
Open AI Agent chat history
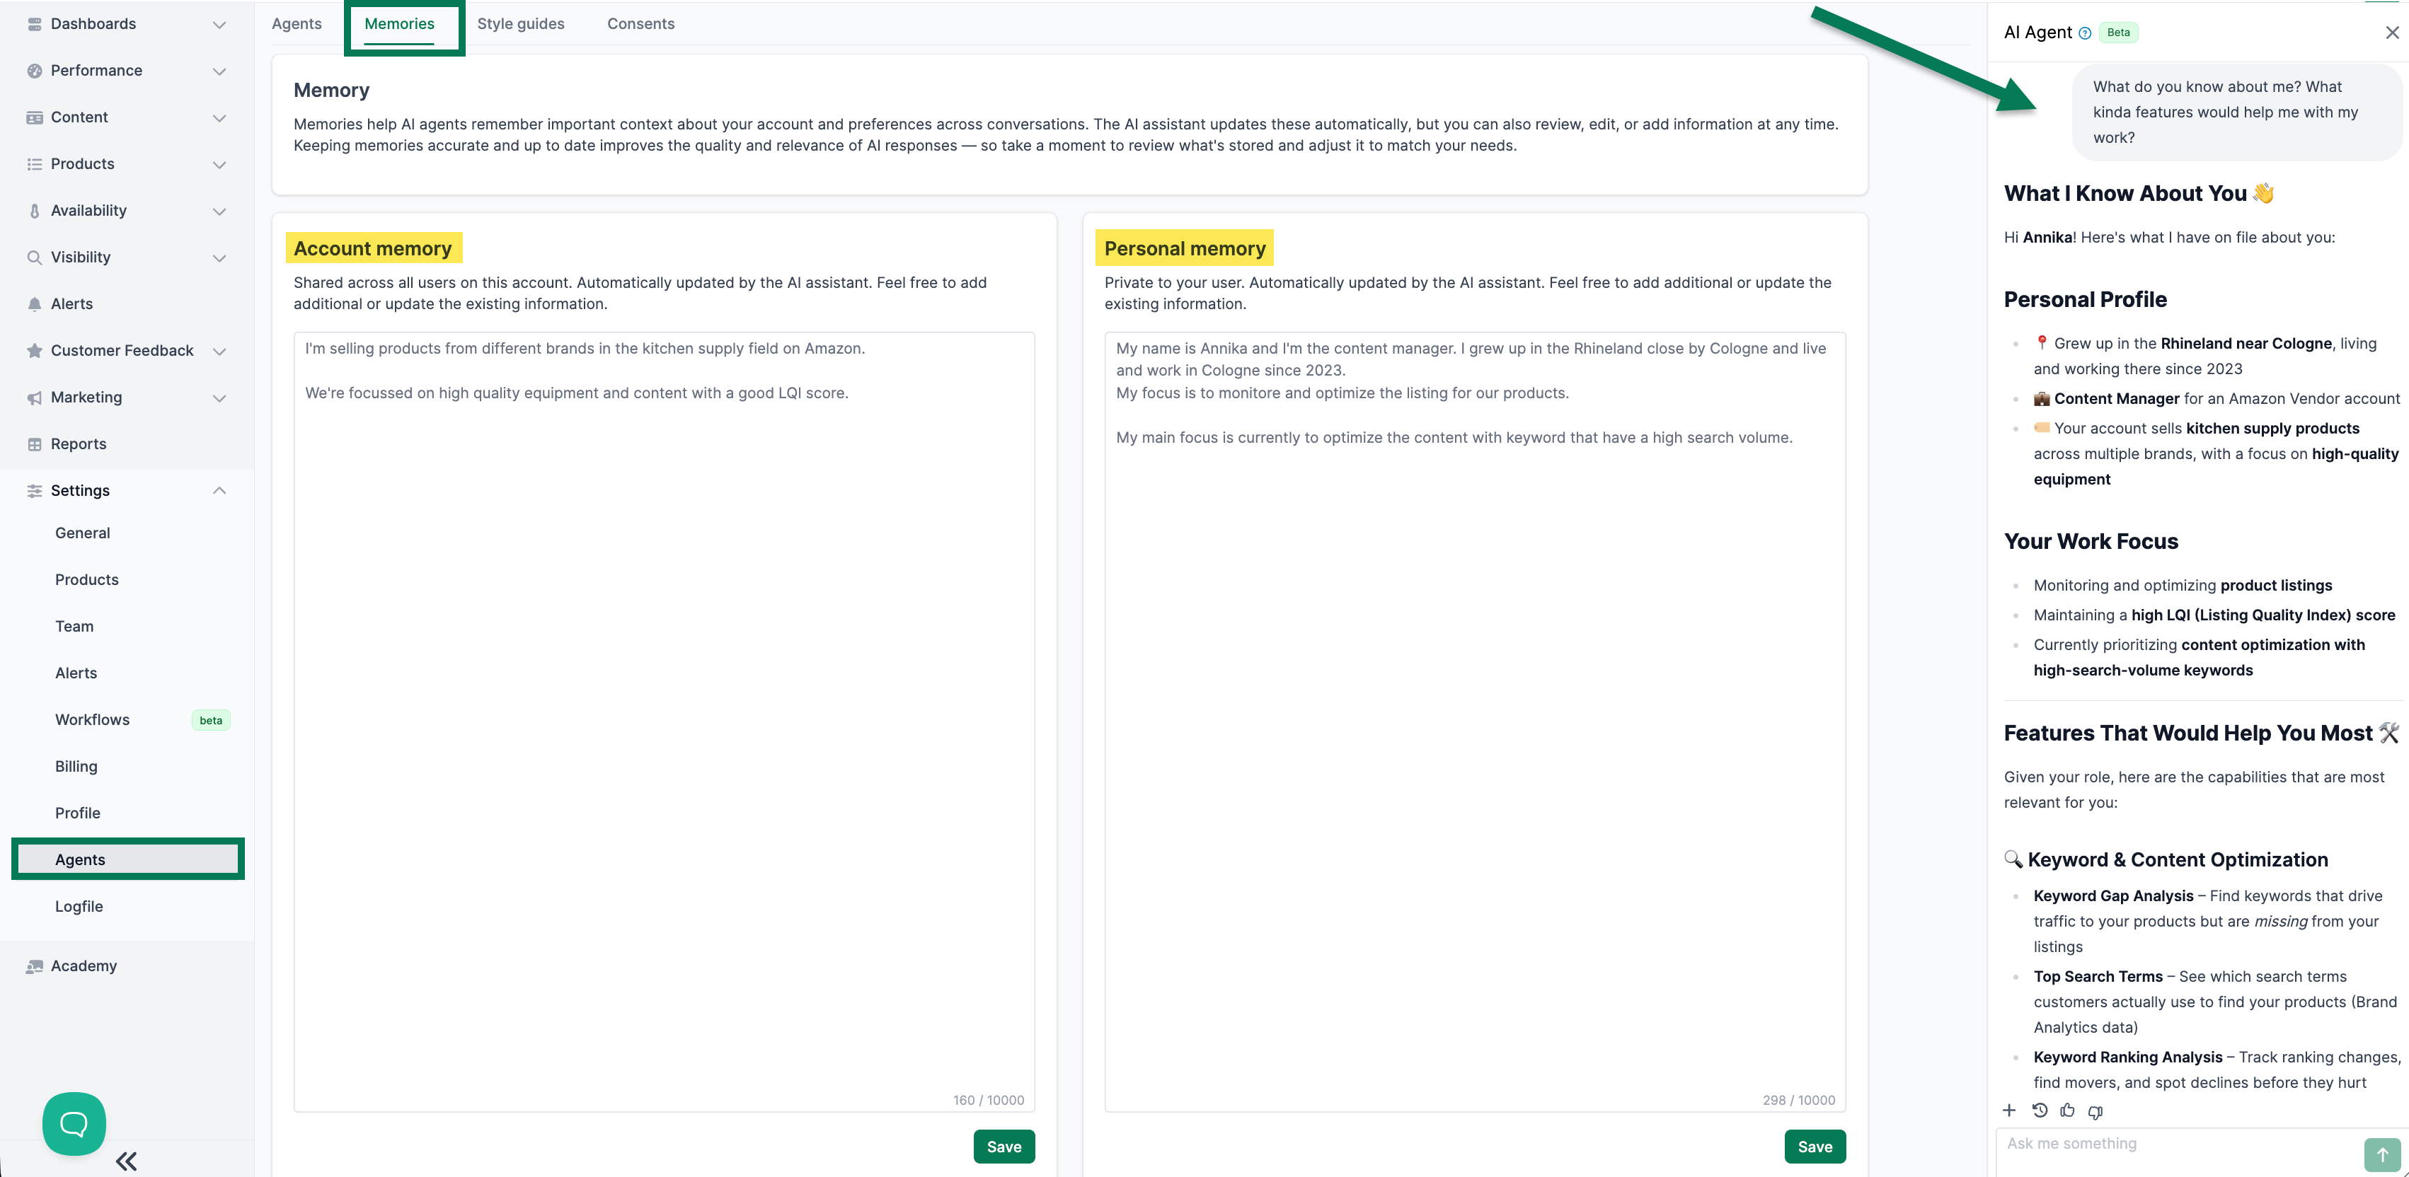click(2040, 1111)
